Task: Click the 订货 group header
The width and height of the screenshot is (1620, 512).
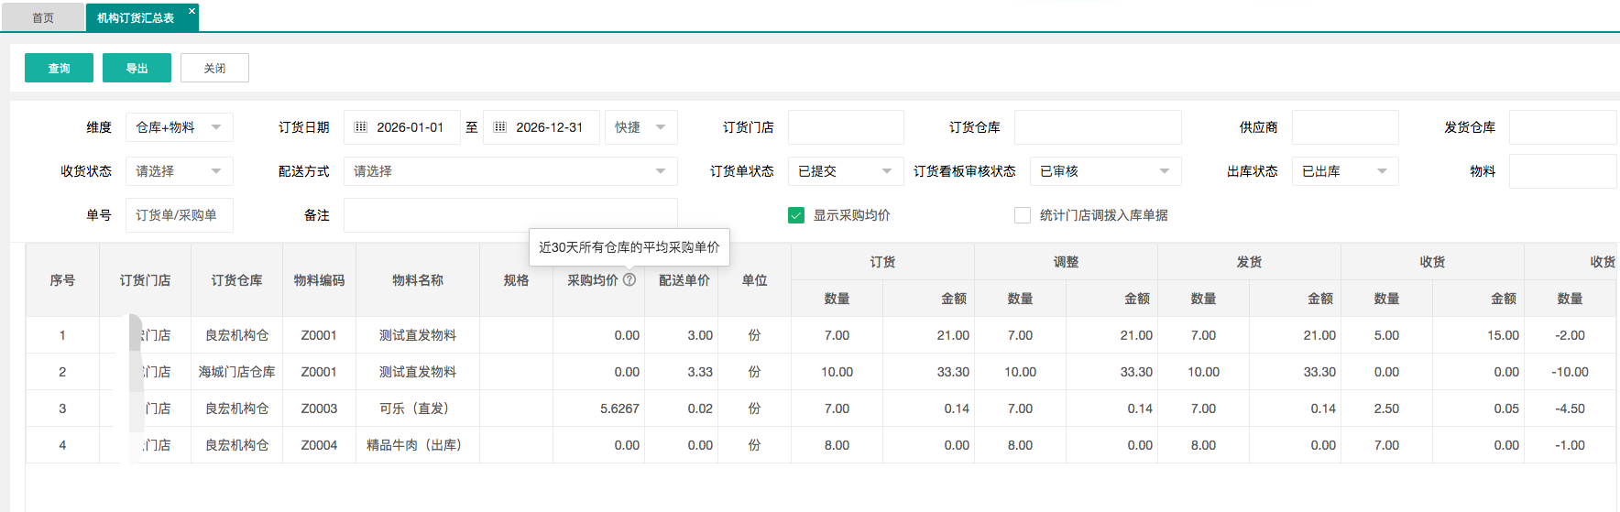Action: point(882,262)
